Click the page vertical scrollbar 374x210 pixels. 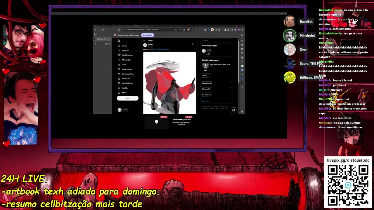click(x=239, y=61)
